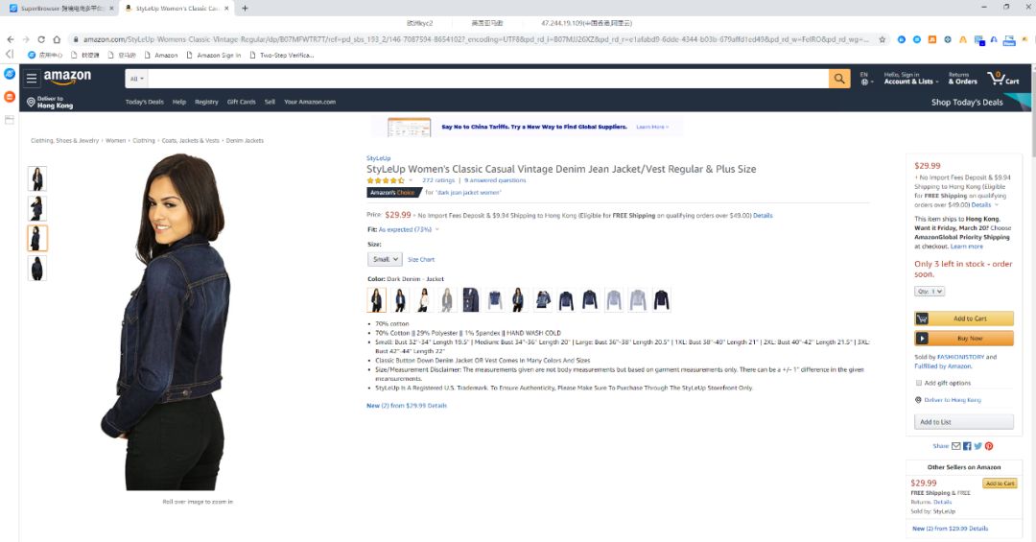Bookmark the page with the star icon
The width and height of the screenshot is (1036, 542).
click(x=883, y=39)
